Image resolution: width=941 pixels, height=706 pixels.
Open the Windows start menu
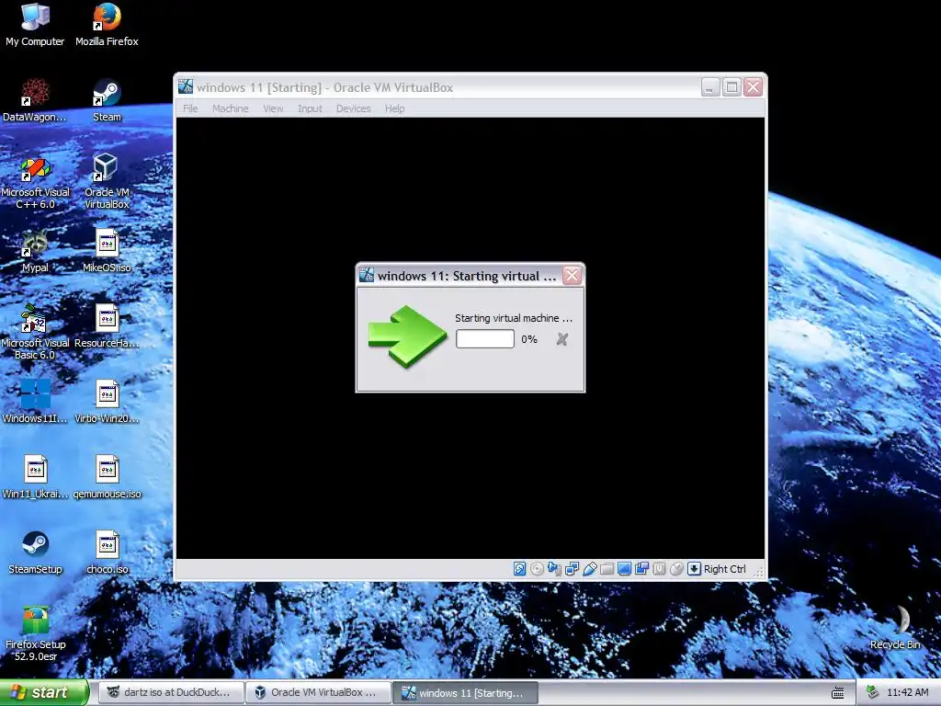44,692
